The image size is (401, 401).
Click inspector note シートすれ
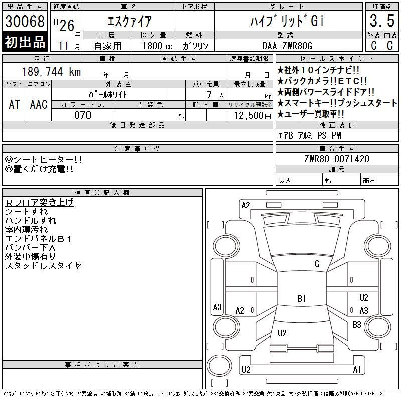[x=27, y=211]
